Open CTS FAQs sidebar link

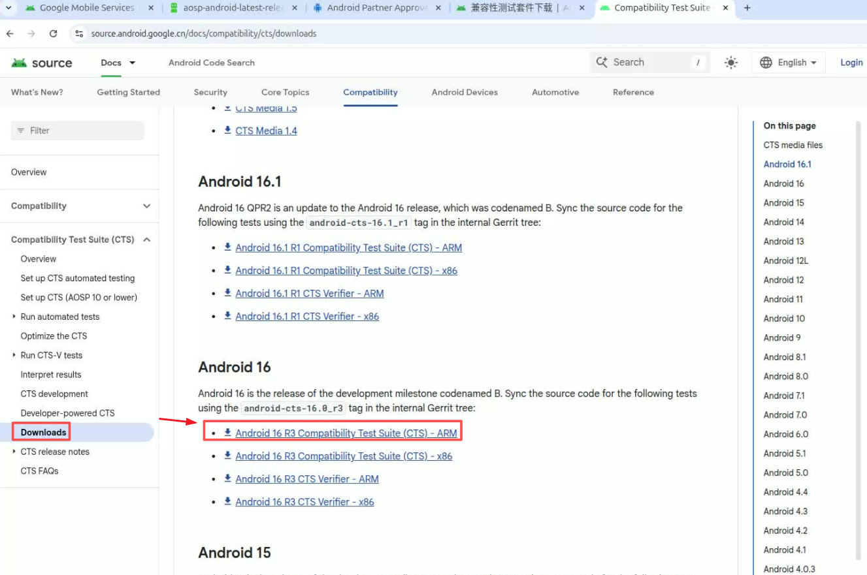tap(39, 471)
